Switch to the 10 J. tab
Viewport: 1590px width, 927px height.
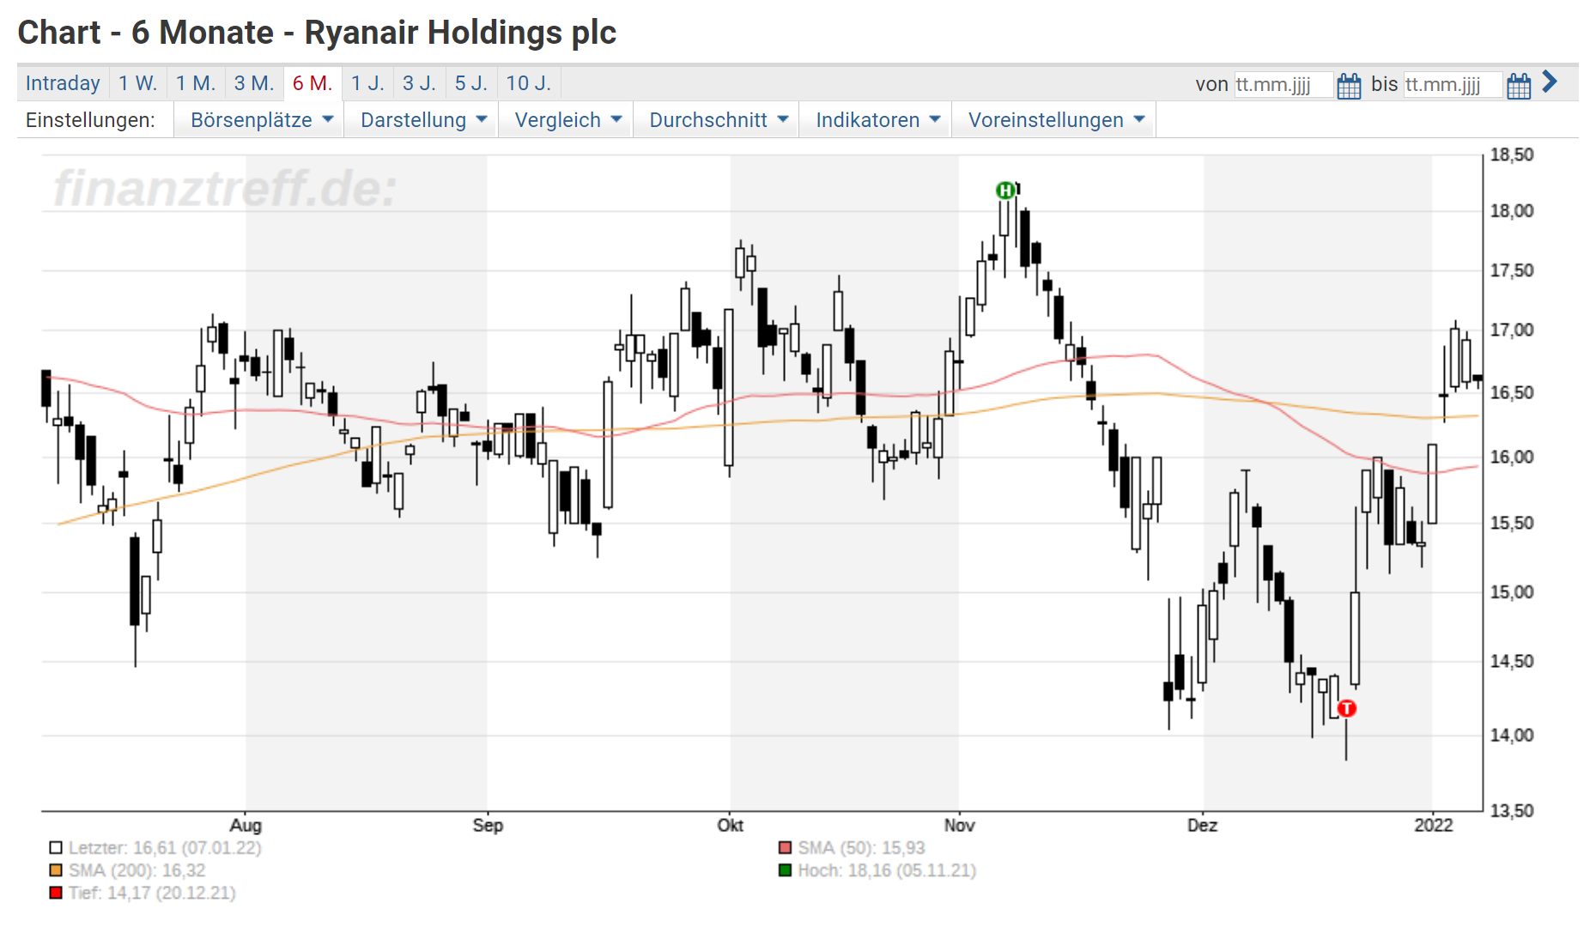pyautogui.click(x=528, y=83)
